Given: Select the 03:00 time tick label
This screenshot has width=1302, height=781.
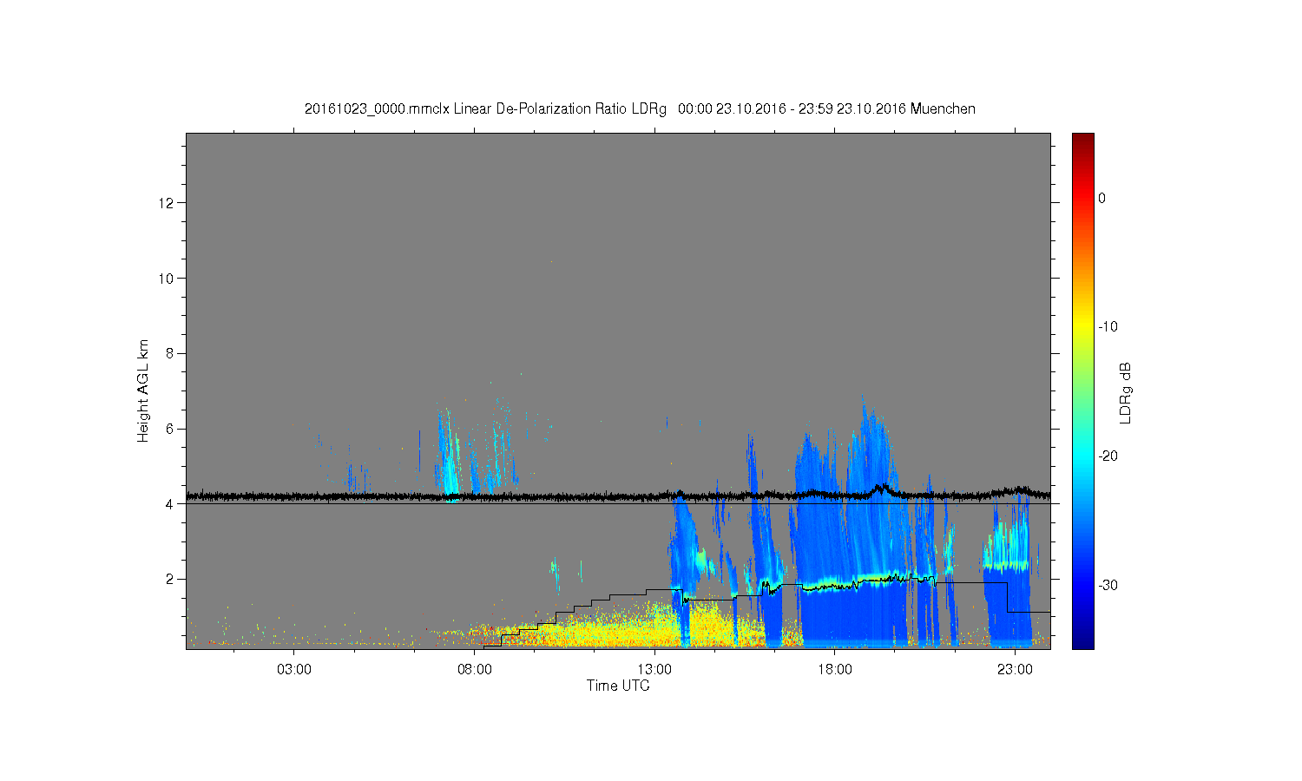Looking at the screenshot, I should (x=294, y=670).
